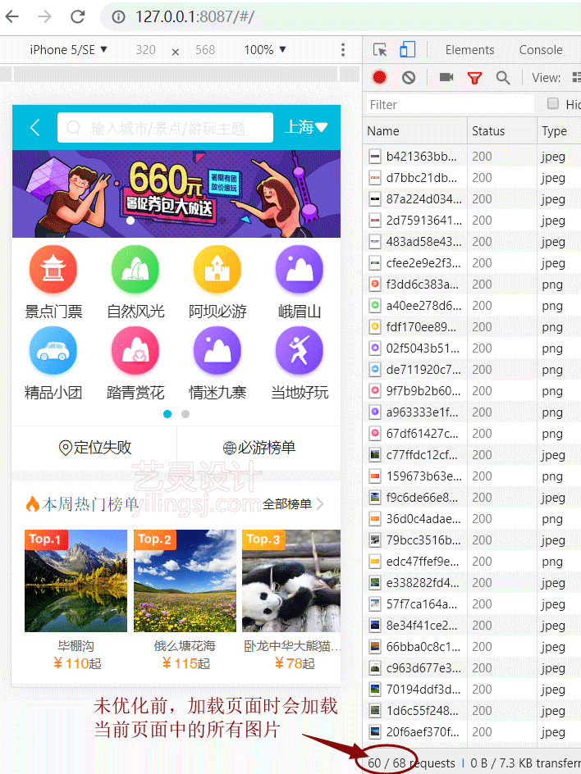Screen dimensions: 581x774
Task: Select request 159673b63e... row
Action: [x=472, y=476]
